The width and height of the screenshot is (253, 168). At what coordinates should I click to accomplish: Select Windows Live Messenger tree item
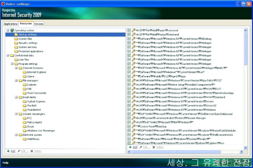pyautogui.click(x=41, y=130)
